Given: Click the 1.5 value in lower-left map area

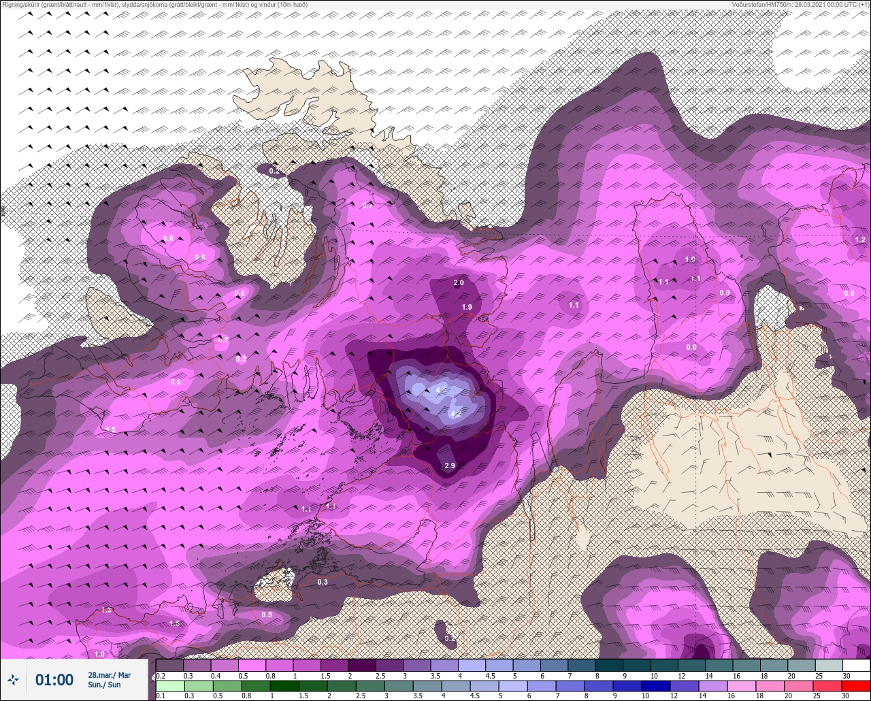Looking at the screenshot, I should pyautogui.click(x=174, y=623).
